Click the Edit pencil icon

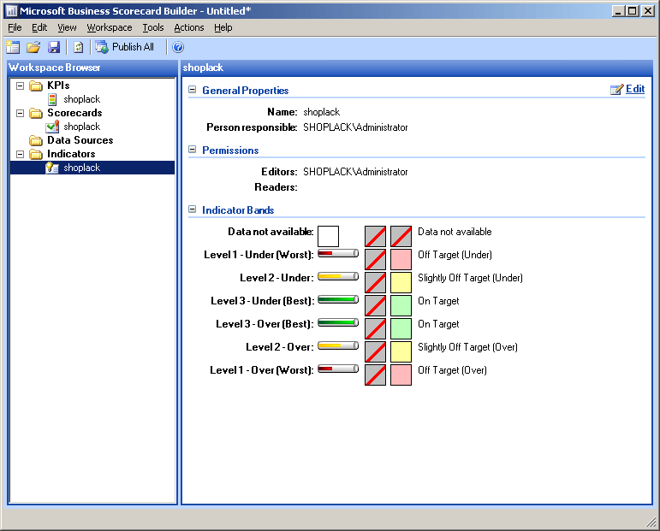pos(616,90)
